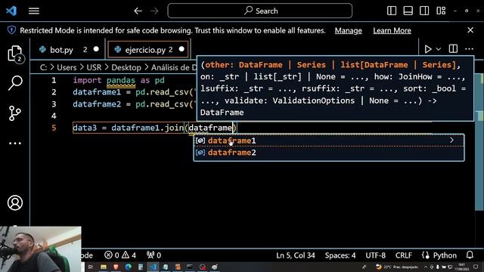The width and height of the screenshot is (484, 272).
Task: Click the ports forwarded indicator showing 0
Action: point(154,255)
